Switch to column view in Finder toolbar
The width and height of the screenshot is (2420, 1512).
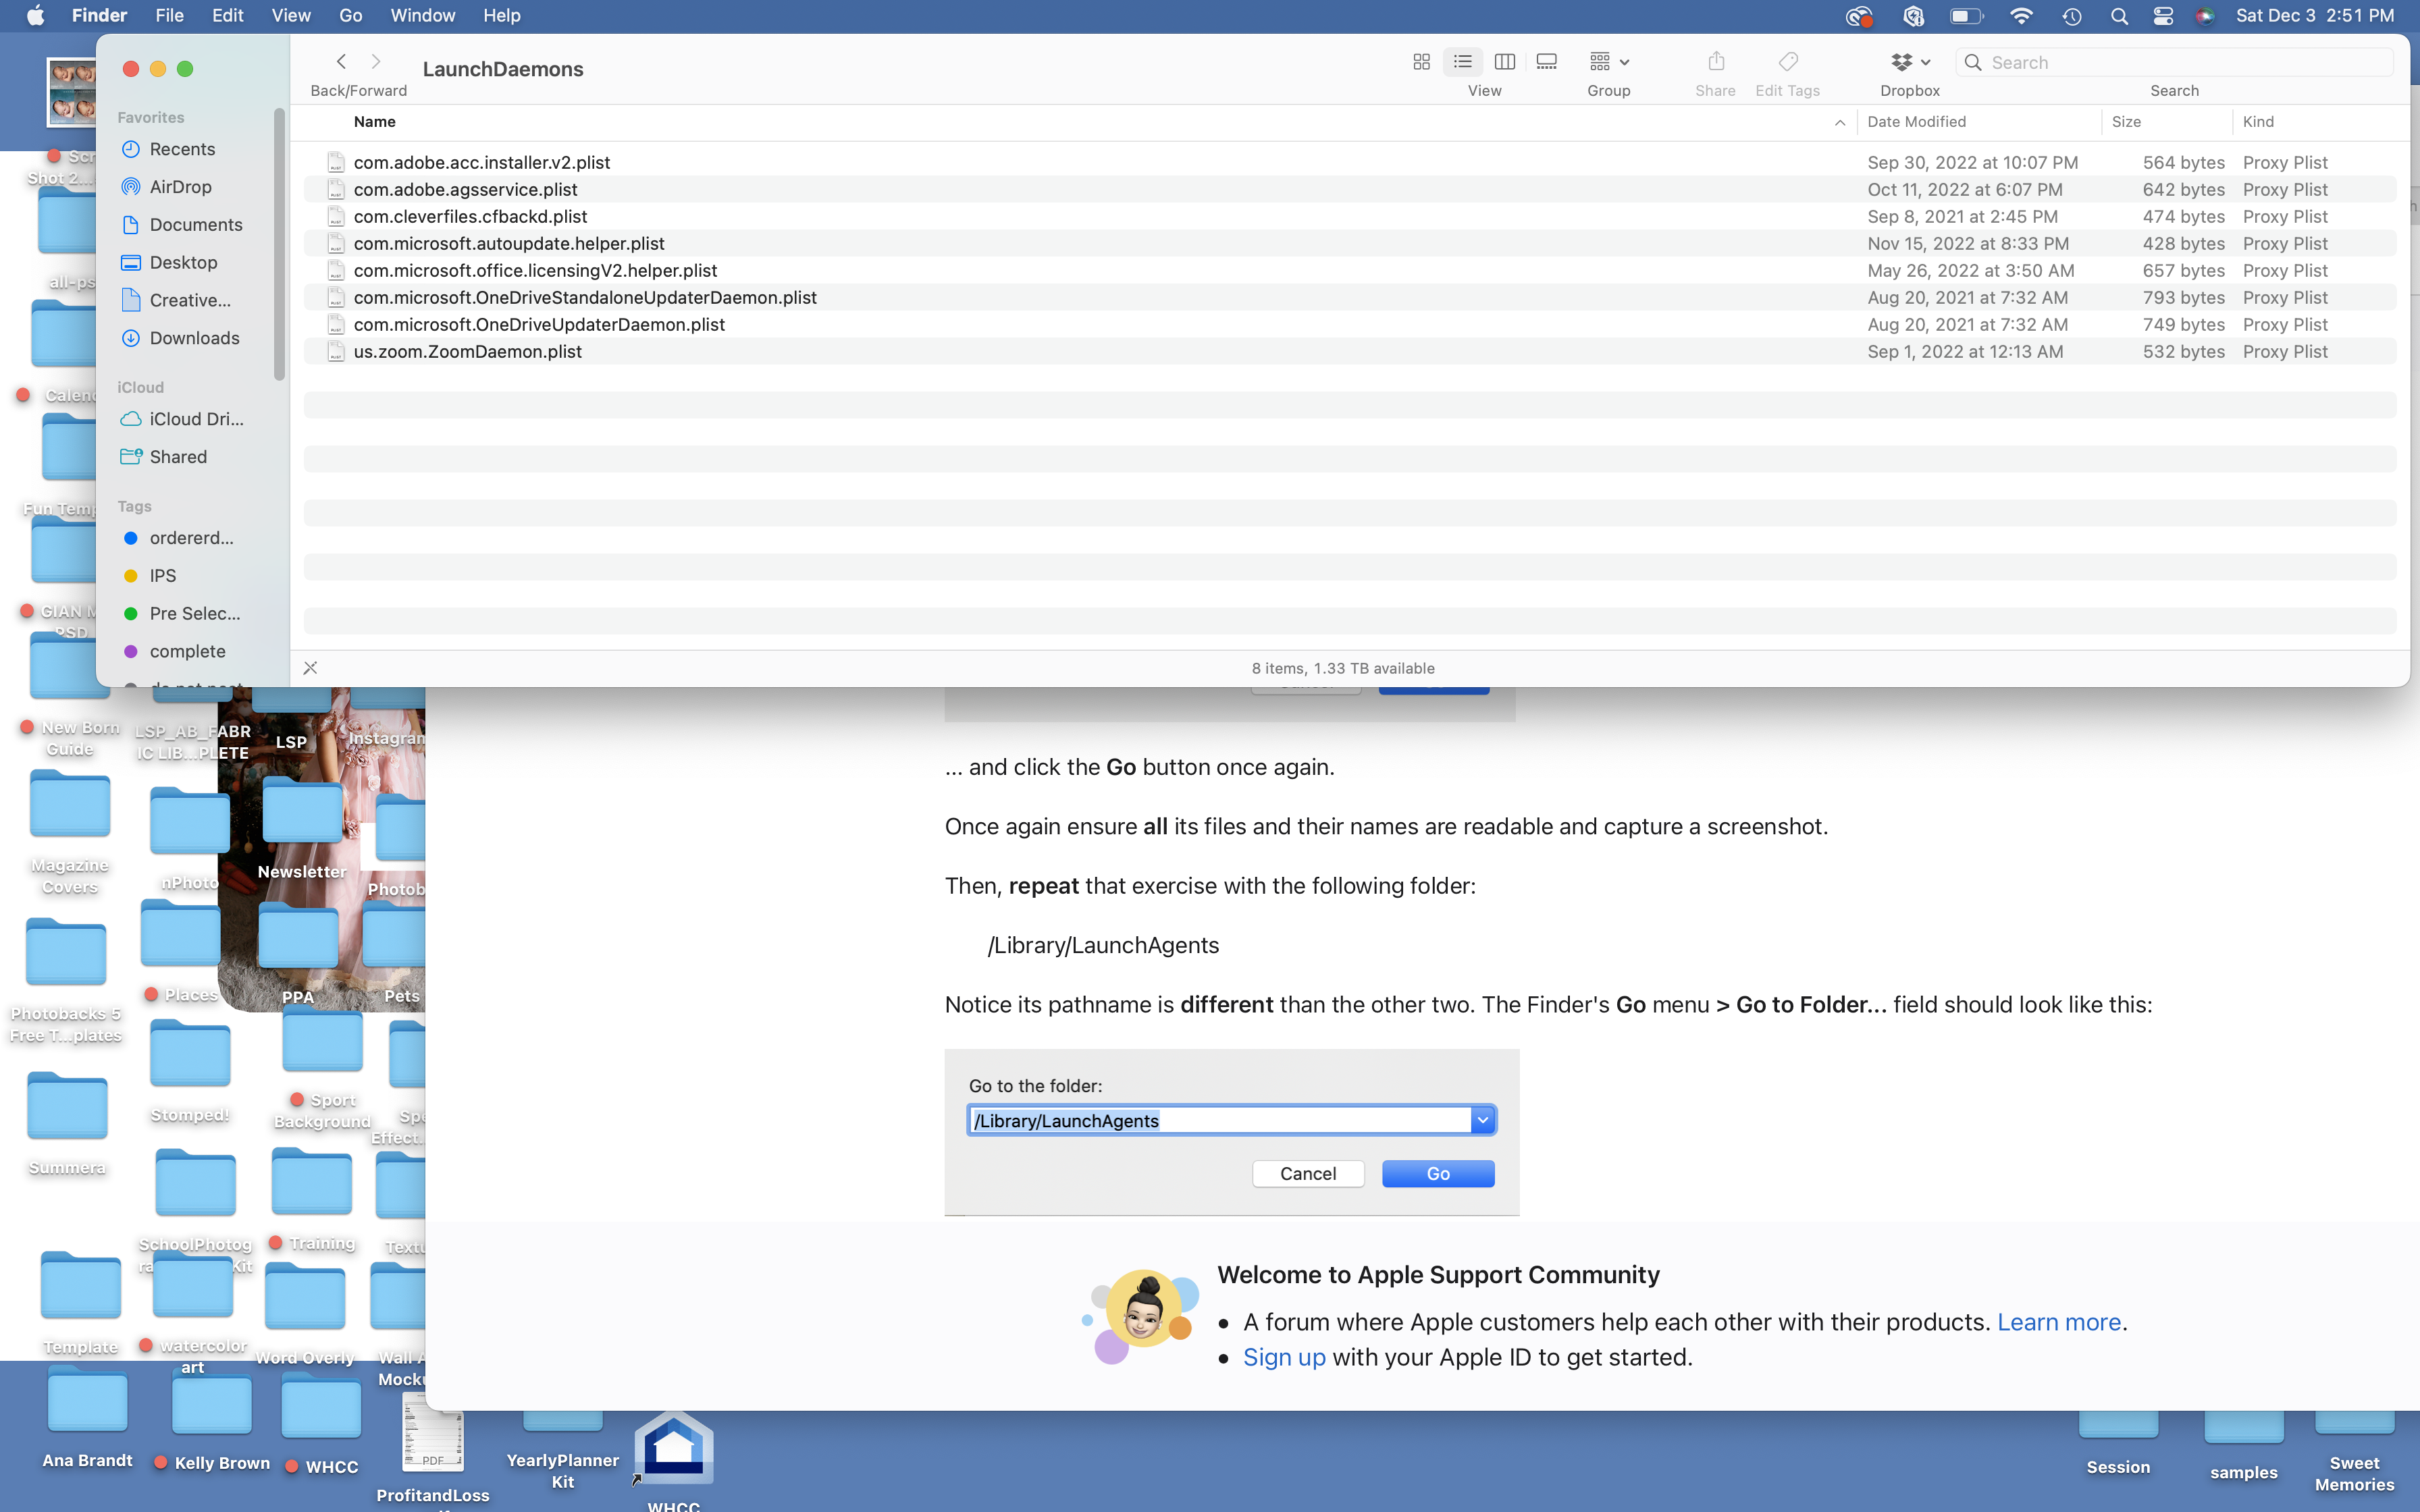1504,62
